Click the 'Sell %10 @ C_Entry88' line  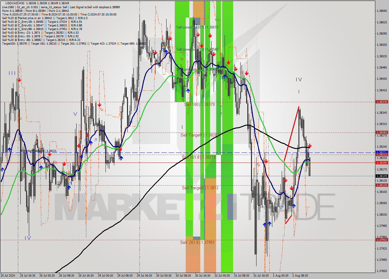point(42,29)
